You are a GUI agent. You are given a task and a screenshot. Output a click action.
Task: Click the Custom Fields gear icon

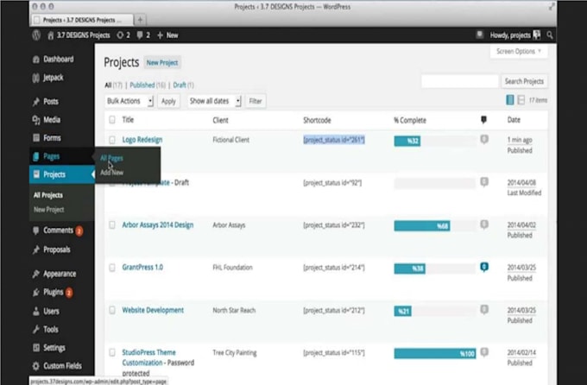click(36, 366)
